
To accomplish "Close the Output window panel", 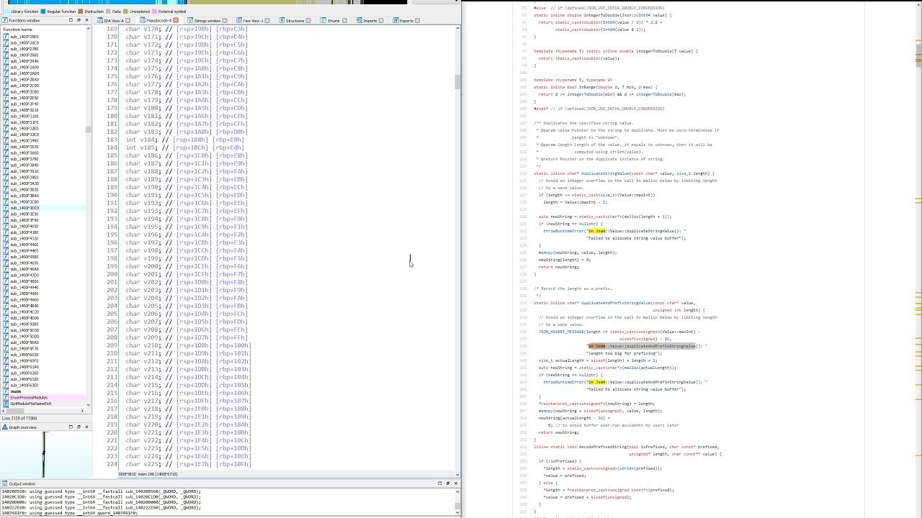I will 456,483.
